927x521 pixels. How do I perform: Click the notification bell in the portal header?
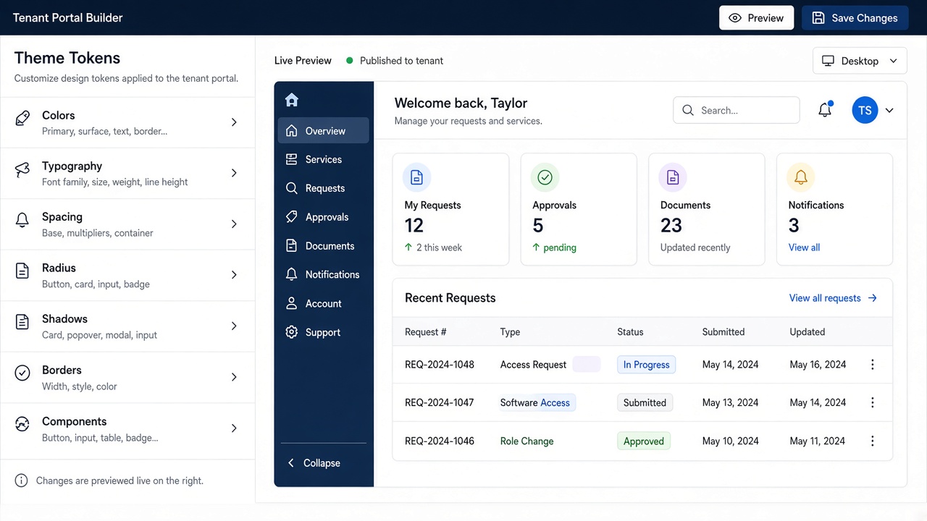tap(825, 110)
